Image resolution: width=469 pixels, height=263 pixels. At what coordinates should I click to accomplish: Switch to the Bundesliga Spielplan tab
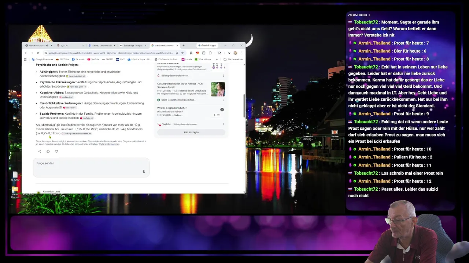tap(133, 46)
